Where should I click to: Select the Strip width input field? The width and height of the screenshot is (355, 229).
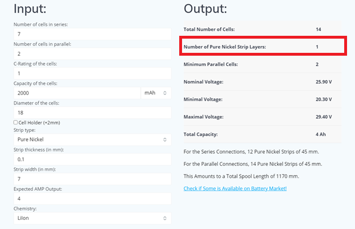(92, 179)
